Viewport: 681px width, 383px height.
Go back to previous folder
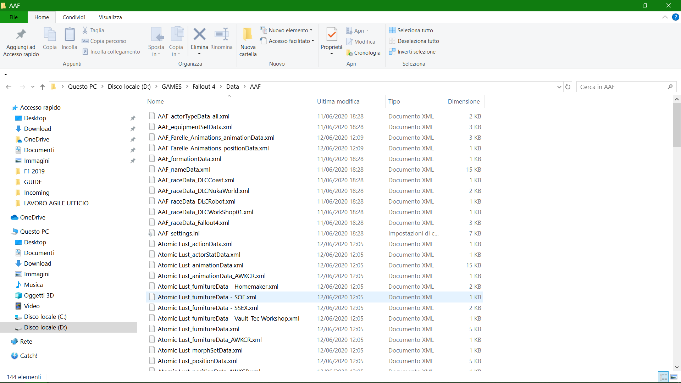[x=9, y=87]
